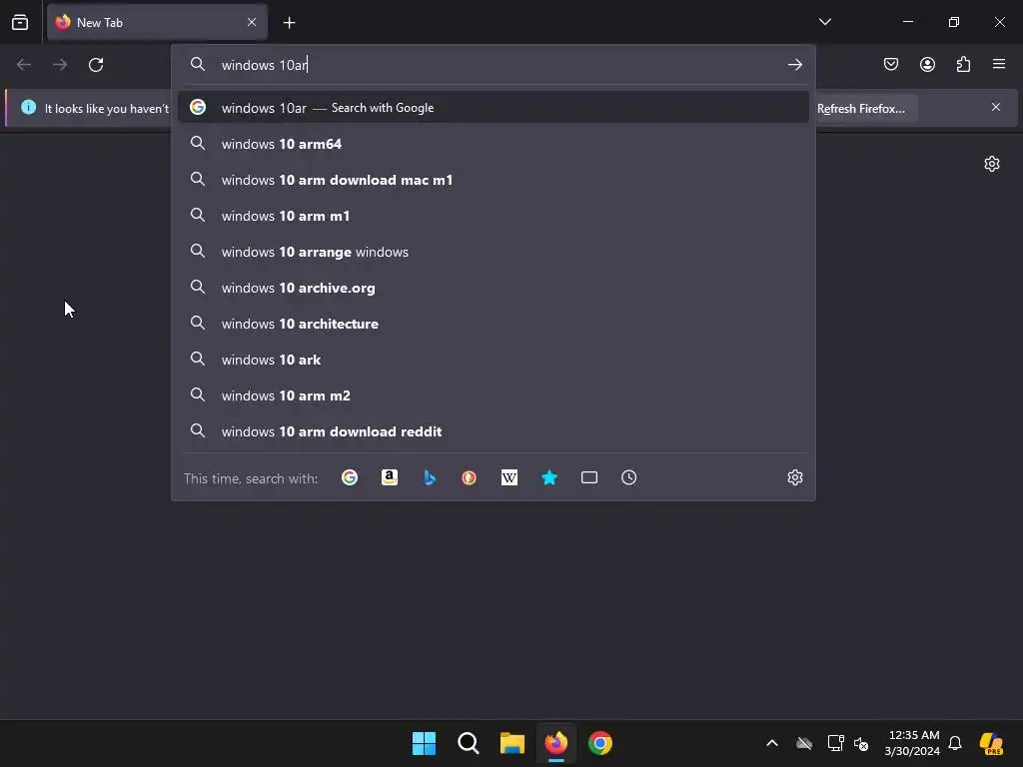
Task: Close the New Tab tab
Action: pyautogui.click(x=252, y=22)
